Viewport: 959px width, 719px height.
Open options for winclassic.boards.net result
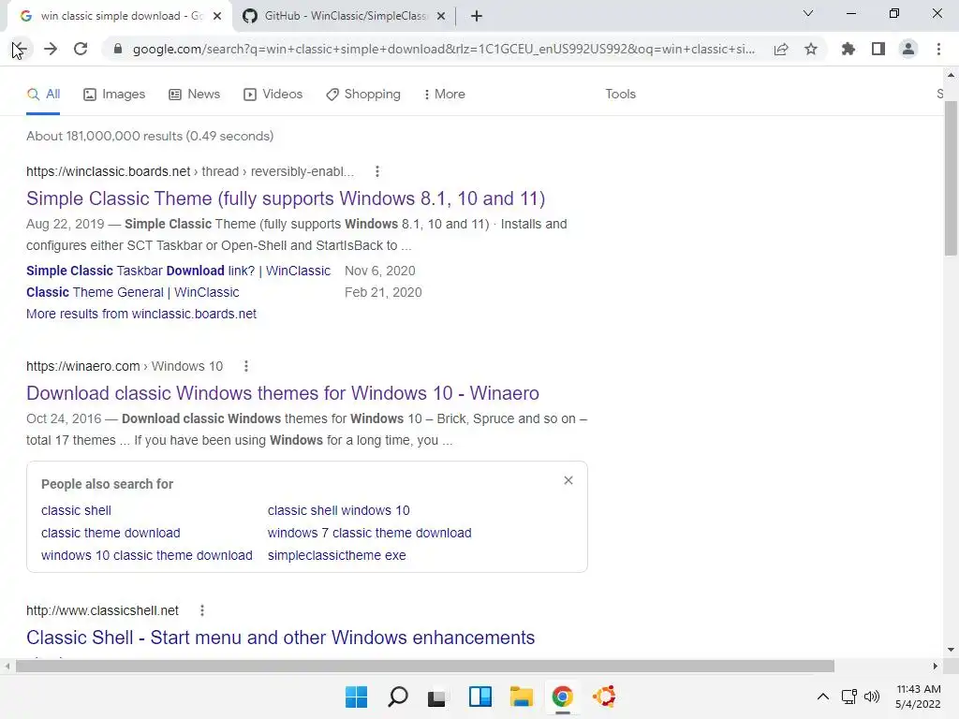(x=376, y=172)
